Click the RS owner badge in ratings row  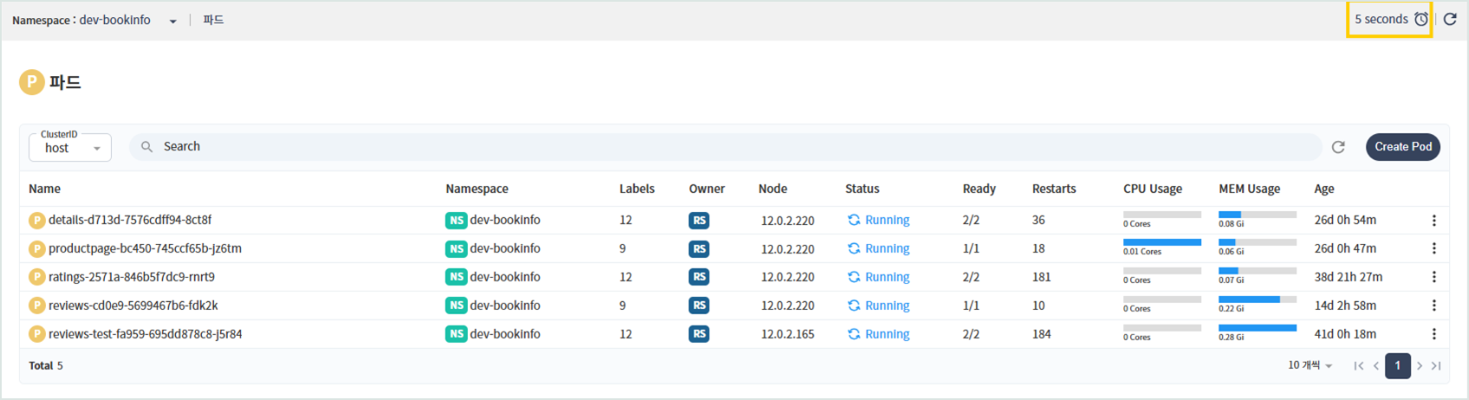[x=699, y=277]
